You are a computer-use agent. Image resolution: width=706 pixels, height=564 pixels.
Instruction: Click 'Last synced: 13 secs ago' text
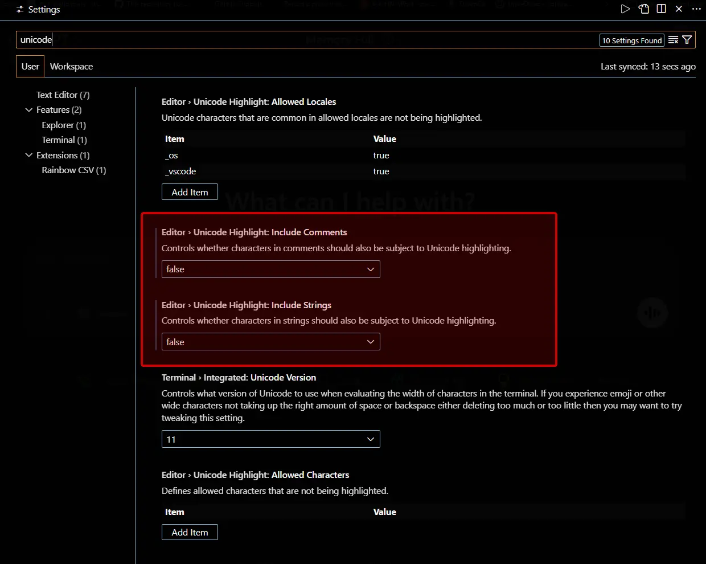point(648,67)
